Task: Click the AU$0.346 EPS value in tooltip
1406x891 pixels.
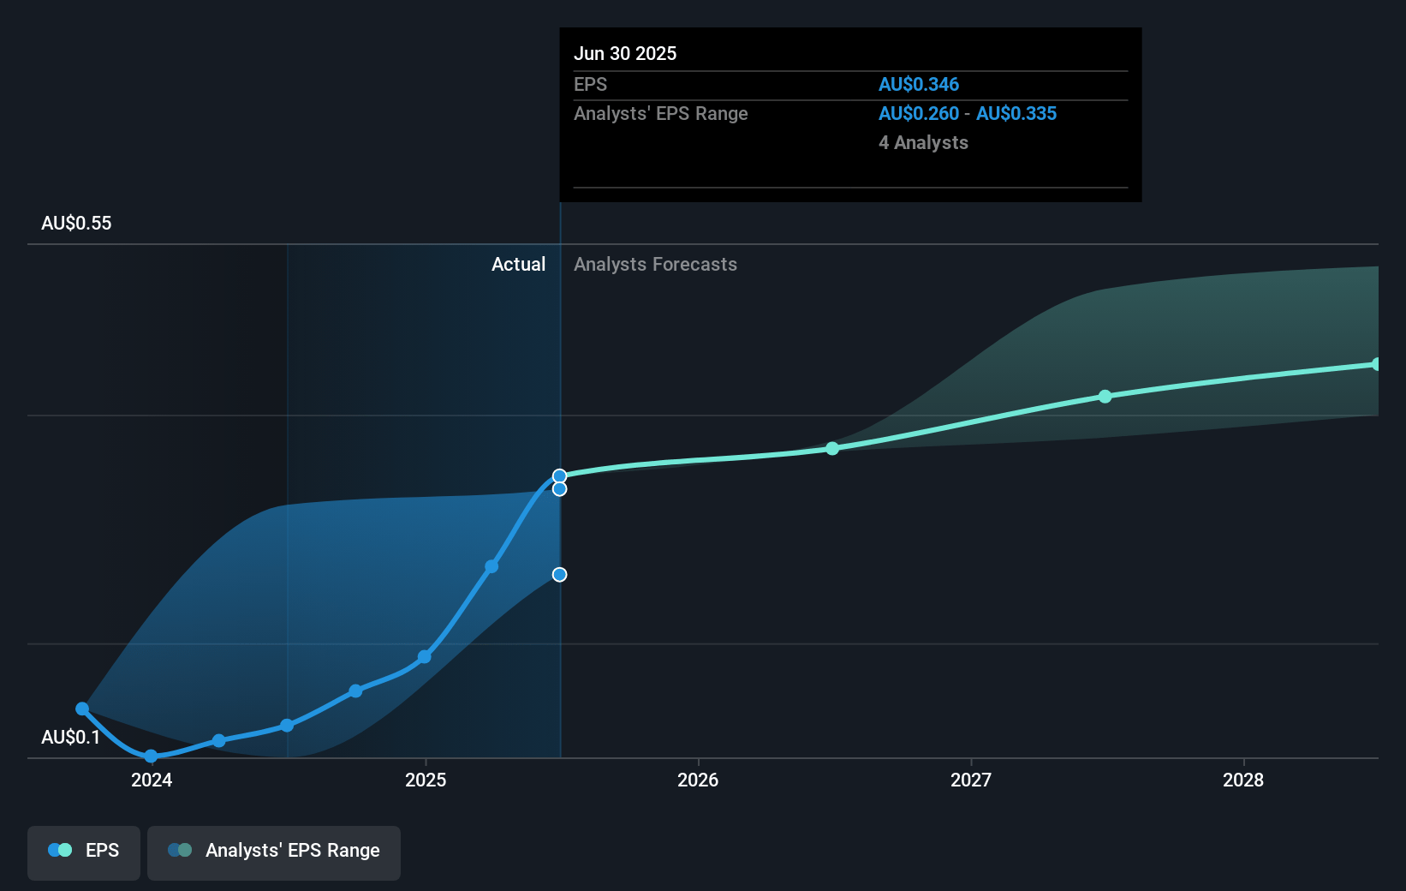Action: (918, 84)
